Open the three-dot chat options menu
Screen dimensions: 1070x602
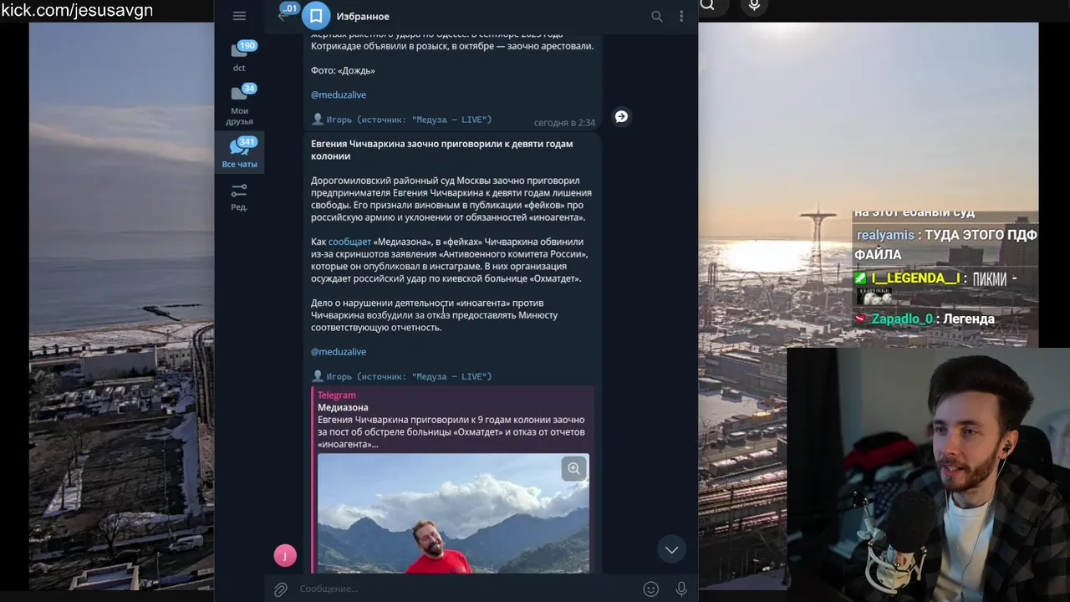(x=681, y=16)
